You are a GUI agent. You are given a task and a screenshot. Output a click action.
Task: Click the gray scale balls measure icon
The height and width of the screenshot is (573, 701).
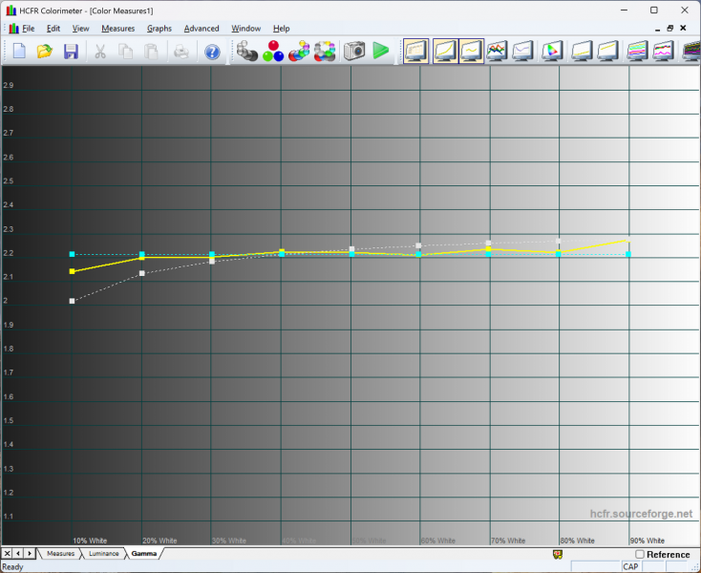247,52
